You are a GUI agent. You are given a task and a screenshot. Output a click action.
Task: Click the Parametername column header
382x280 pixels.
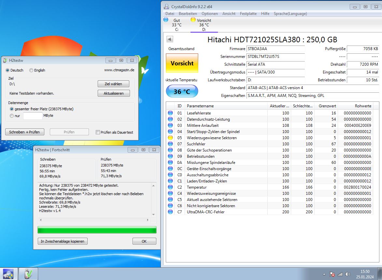point(226,106)
